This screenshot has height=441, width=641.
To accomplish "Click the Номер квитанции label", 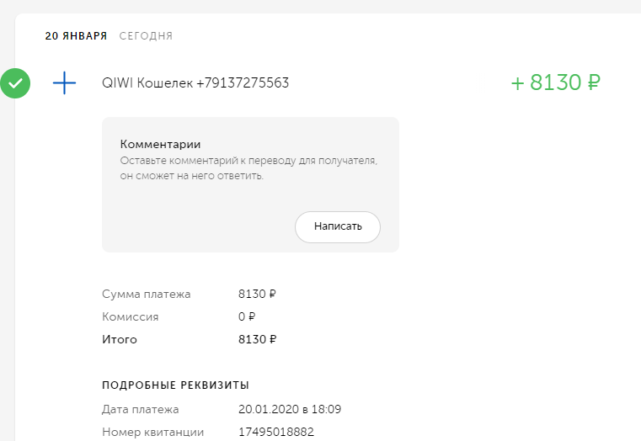I will [152, 433].
